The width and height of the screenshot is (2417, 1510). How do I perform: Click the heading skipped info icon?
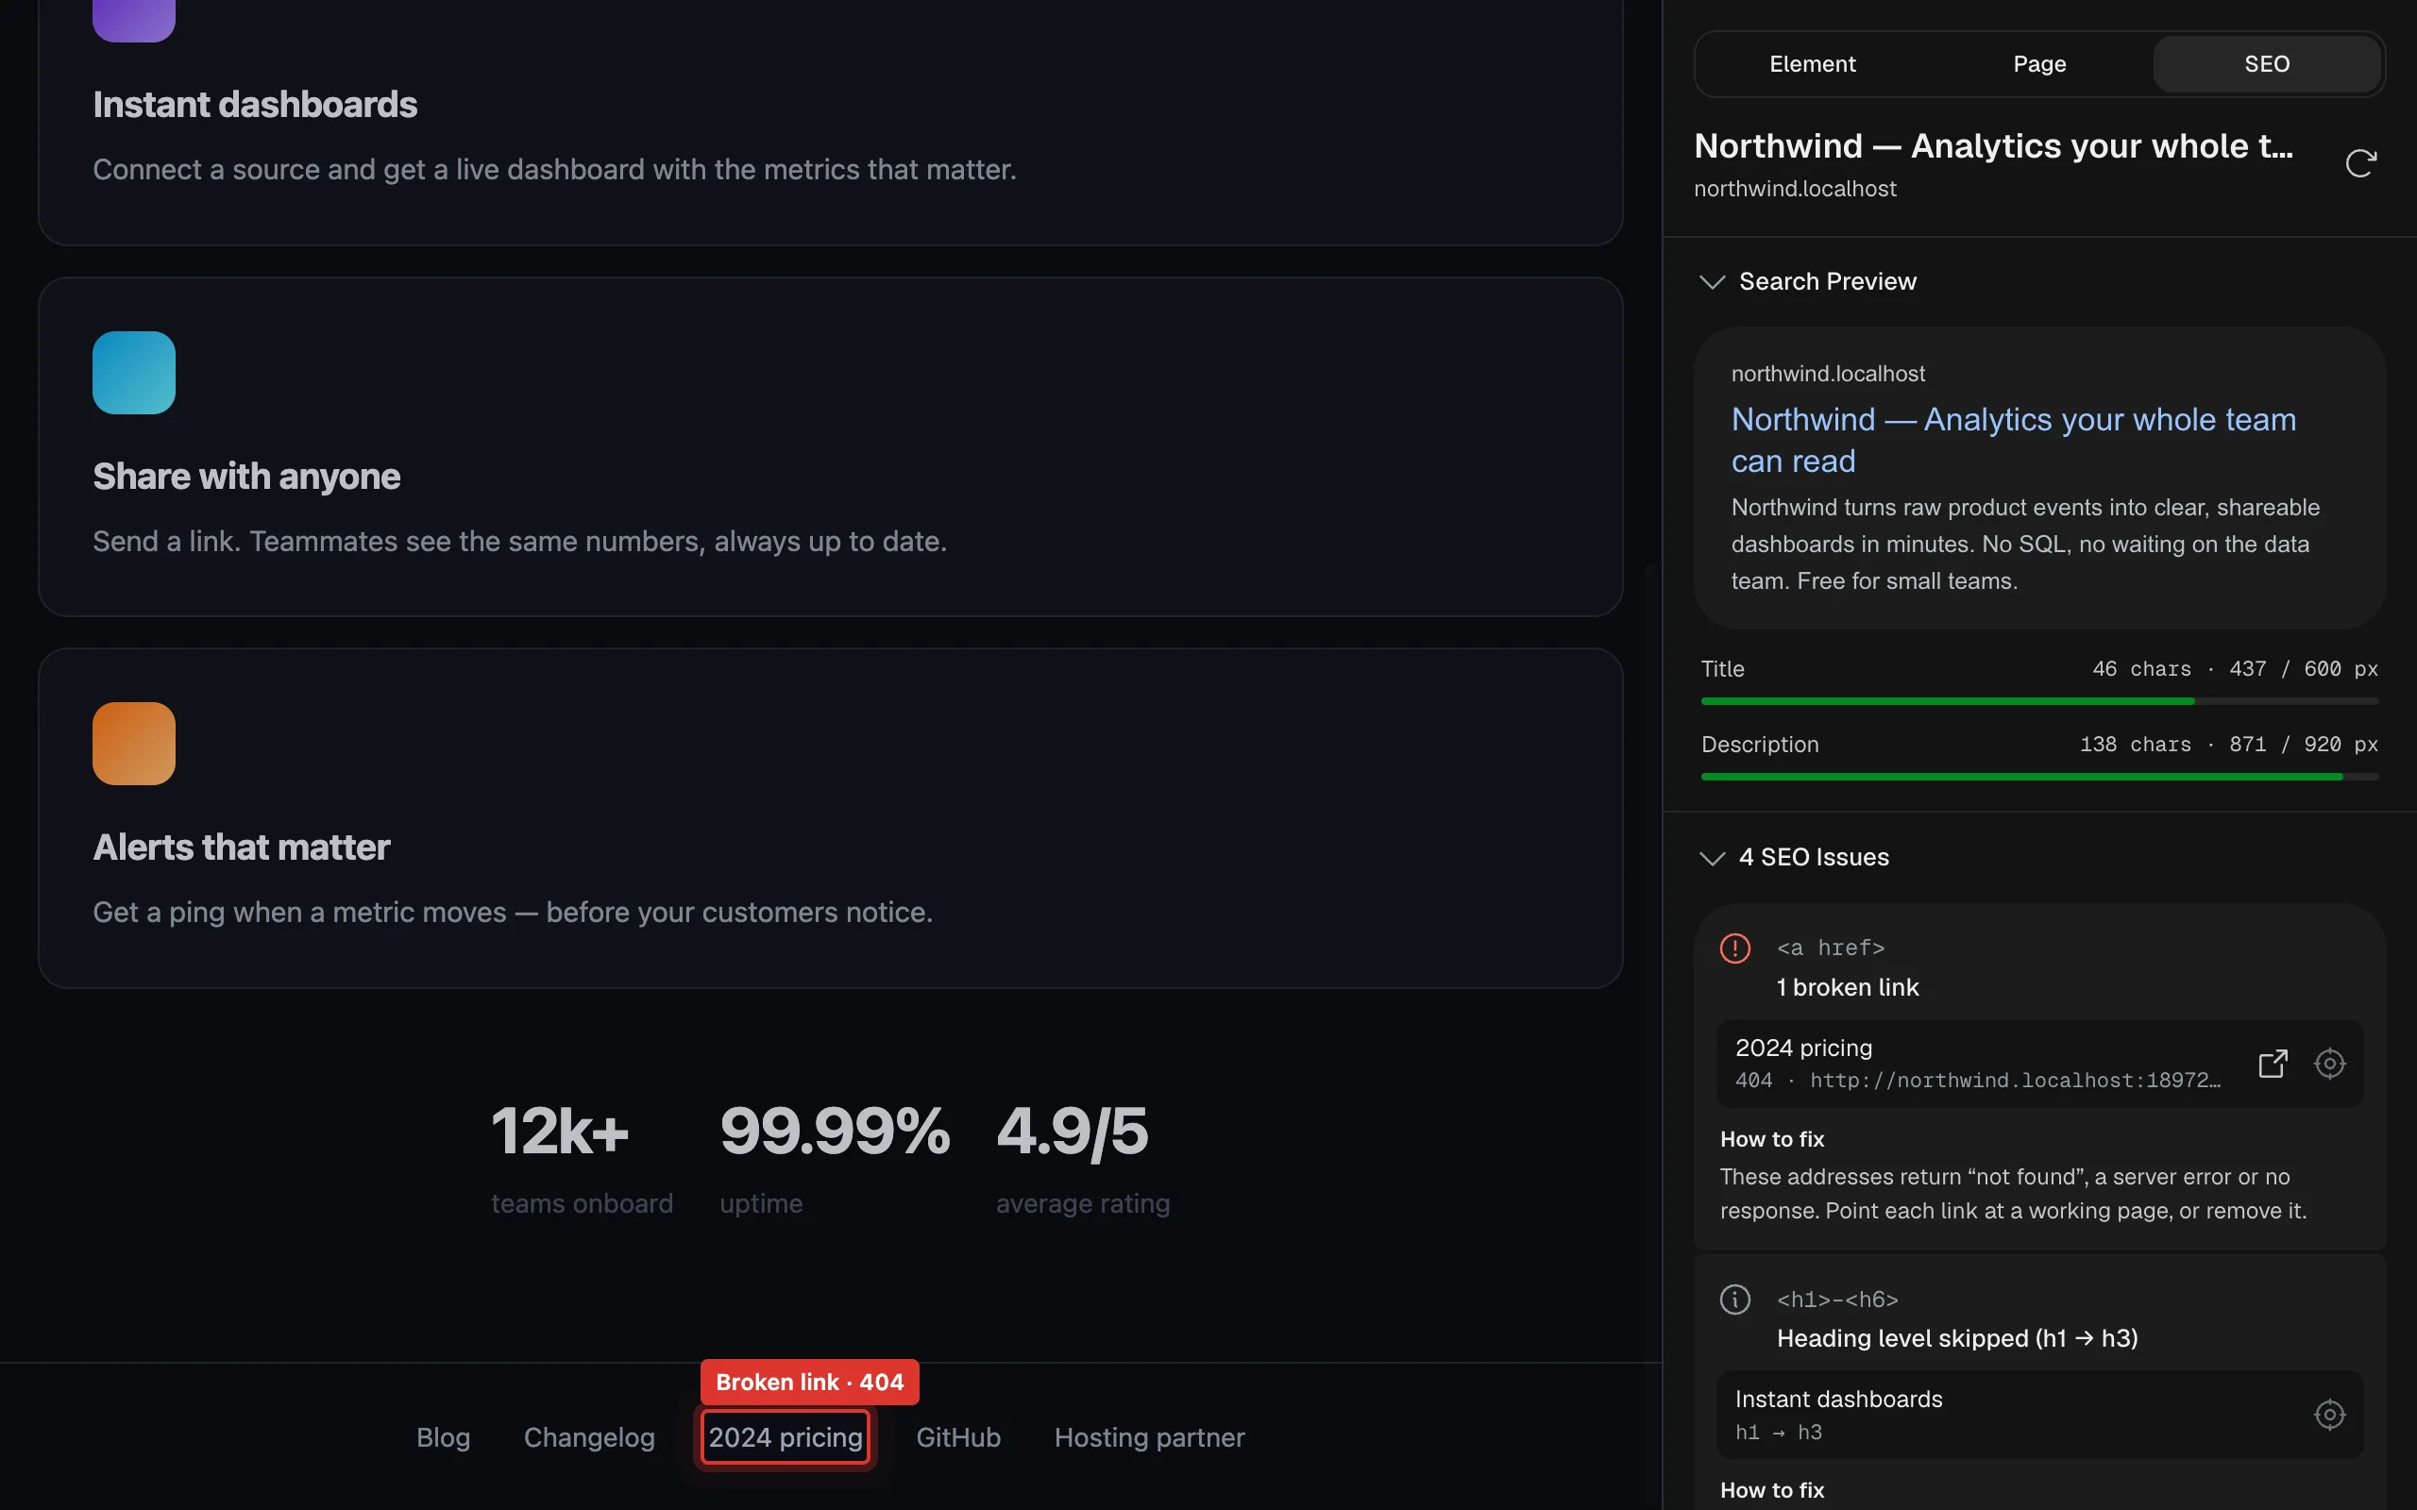click(1734, 1300)
